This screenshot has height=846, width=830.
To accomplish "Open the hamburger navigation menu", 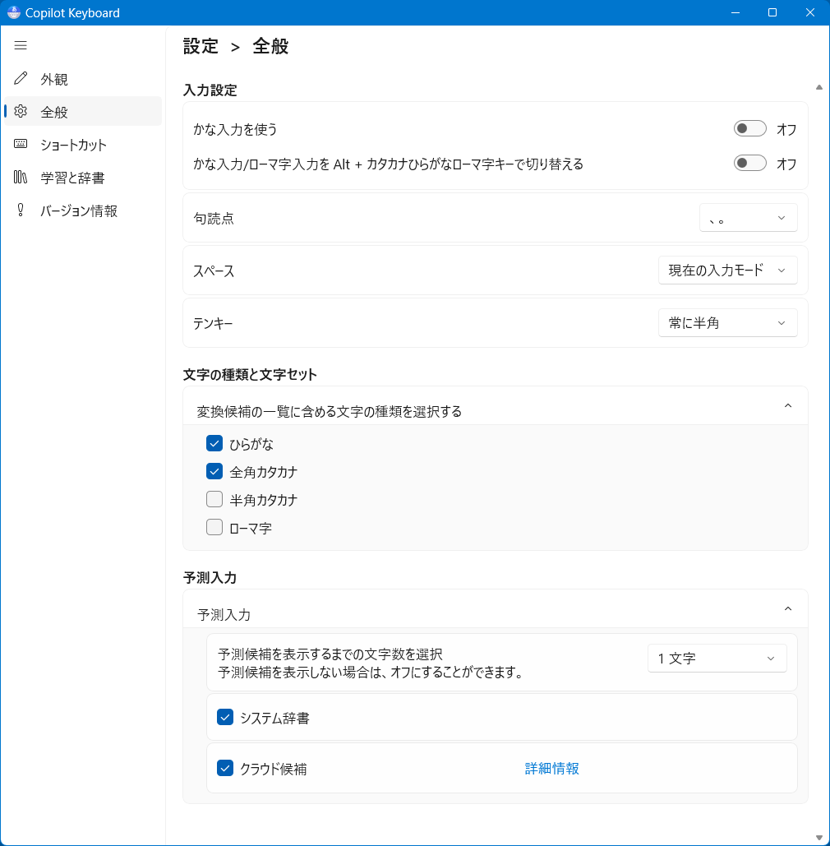I will tap(21, 45).
